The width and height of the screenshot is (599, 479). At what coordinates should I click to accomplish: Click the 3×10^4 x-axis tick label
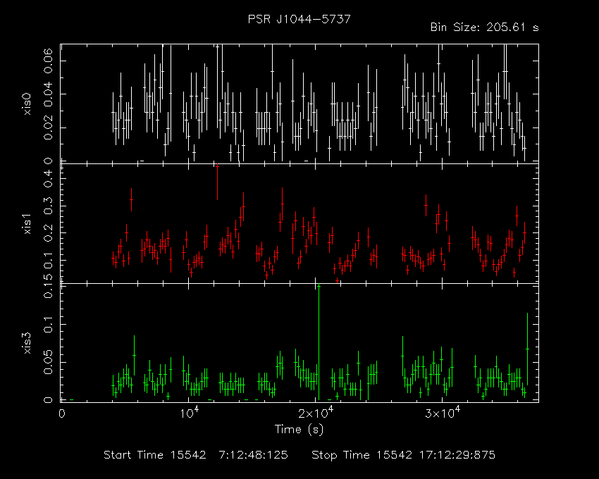[443, 413]
